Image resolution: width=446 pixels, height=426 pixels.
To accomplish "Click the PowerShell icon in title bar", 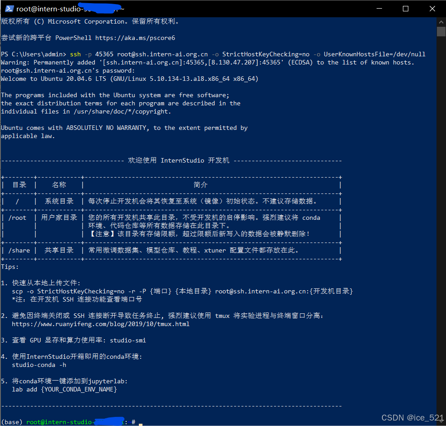I will tap(10, 9).
